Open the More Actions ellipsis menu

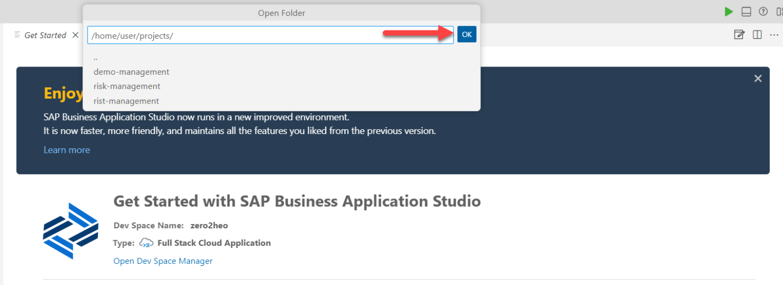[774, 35]
